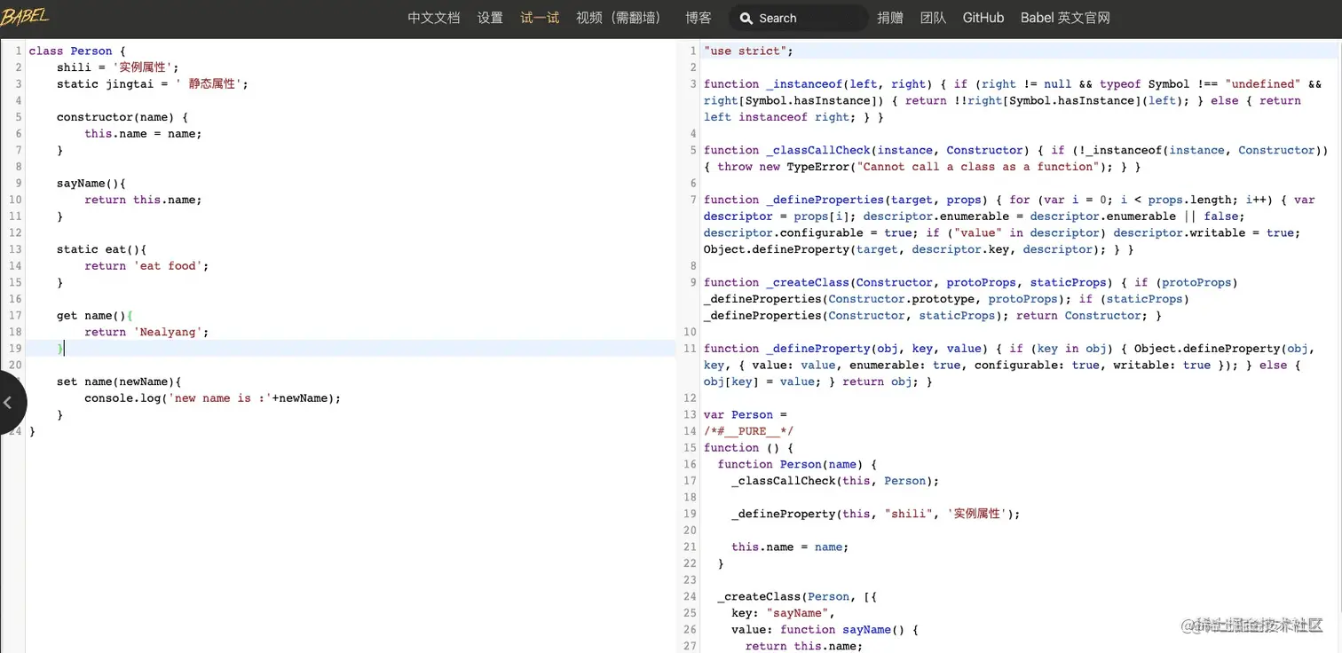Click the 'function () {' output line
The height and width of the screenshot is (653, 1342).
pyautogui.click(x=749, y=448)
